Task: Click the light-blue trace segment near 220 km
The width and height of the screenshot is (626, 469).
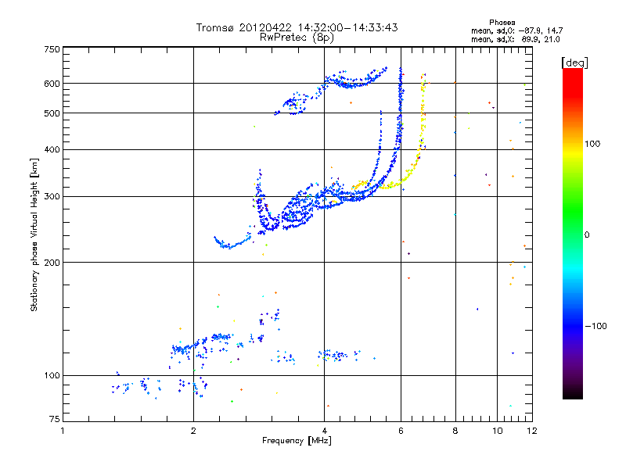Action: point(232,243)
